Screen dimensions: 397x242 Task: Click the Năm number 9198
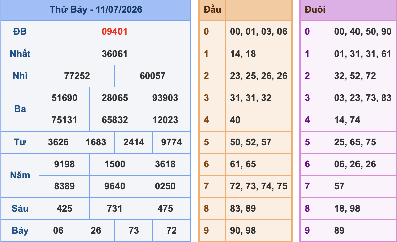(64, 164)
